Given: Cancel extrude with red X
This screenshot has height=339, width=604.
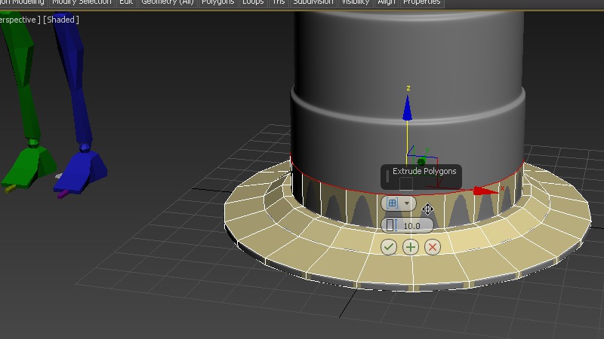Looking at the screenshot, I should click(x=433, y=247).
